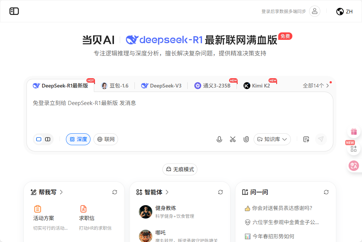The image size is (362, 242).
Task: Start voice input with microphone icon
Action: pyautogui.click(x=219, y=139)
